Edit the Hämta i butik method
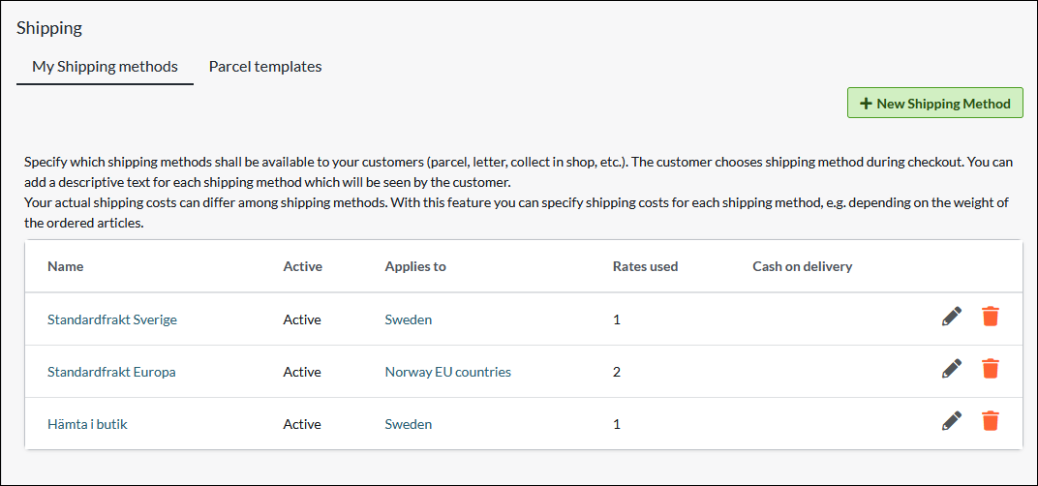 tap(952, 421)
